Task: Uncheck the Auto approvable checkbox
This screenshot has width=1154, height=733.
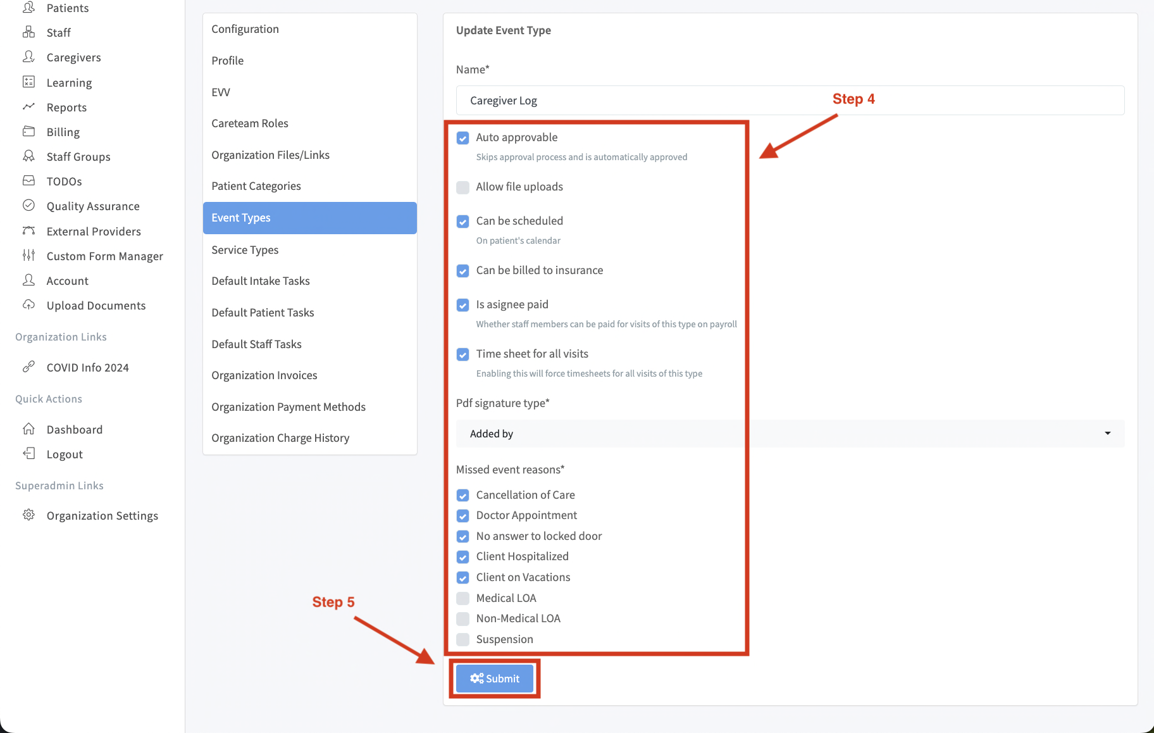Action: tap(463, 138)
